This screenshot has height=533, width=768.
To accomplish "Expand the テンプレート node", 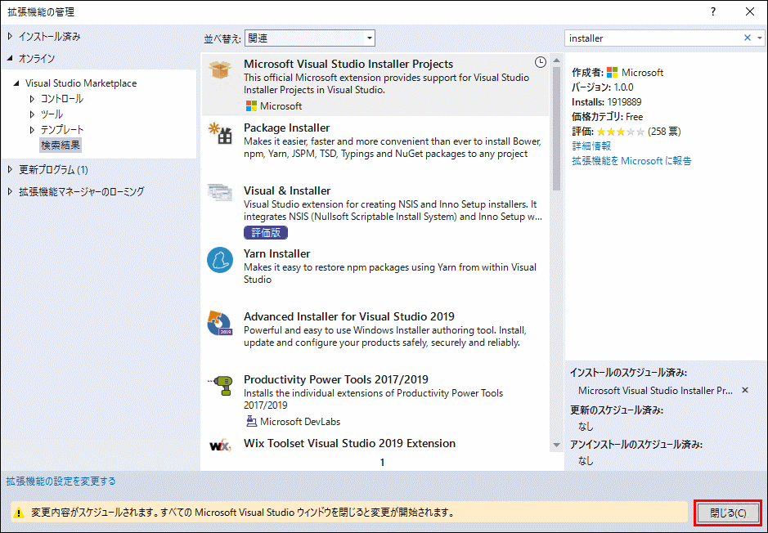I will tap(33, 130).
